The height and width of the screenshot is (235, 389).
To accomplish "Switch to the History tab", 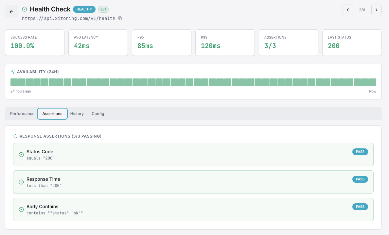I will pos(77,113).
